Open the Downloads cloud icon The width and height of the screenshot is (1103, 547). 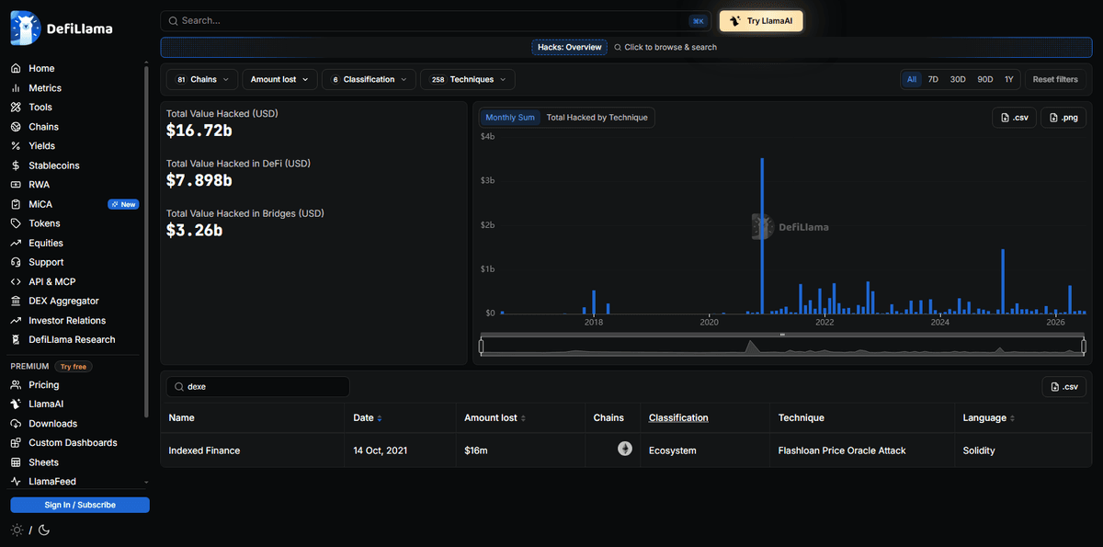coord(16,424)
